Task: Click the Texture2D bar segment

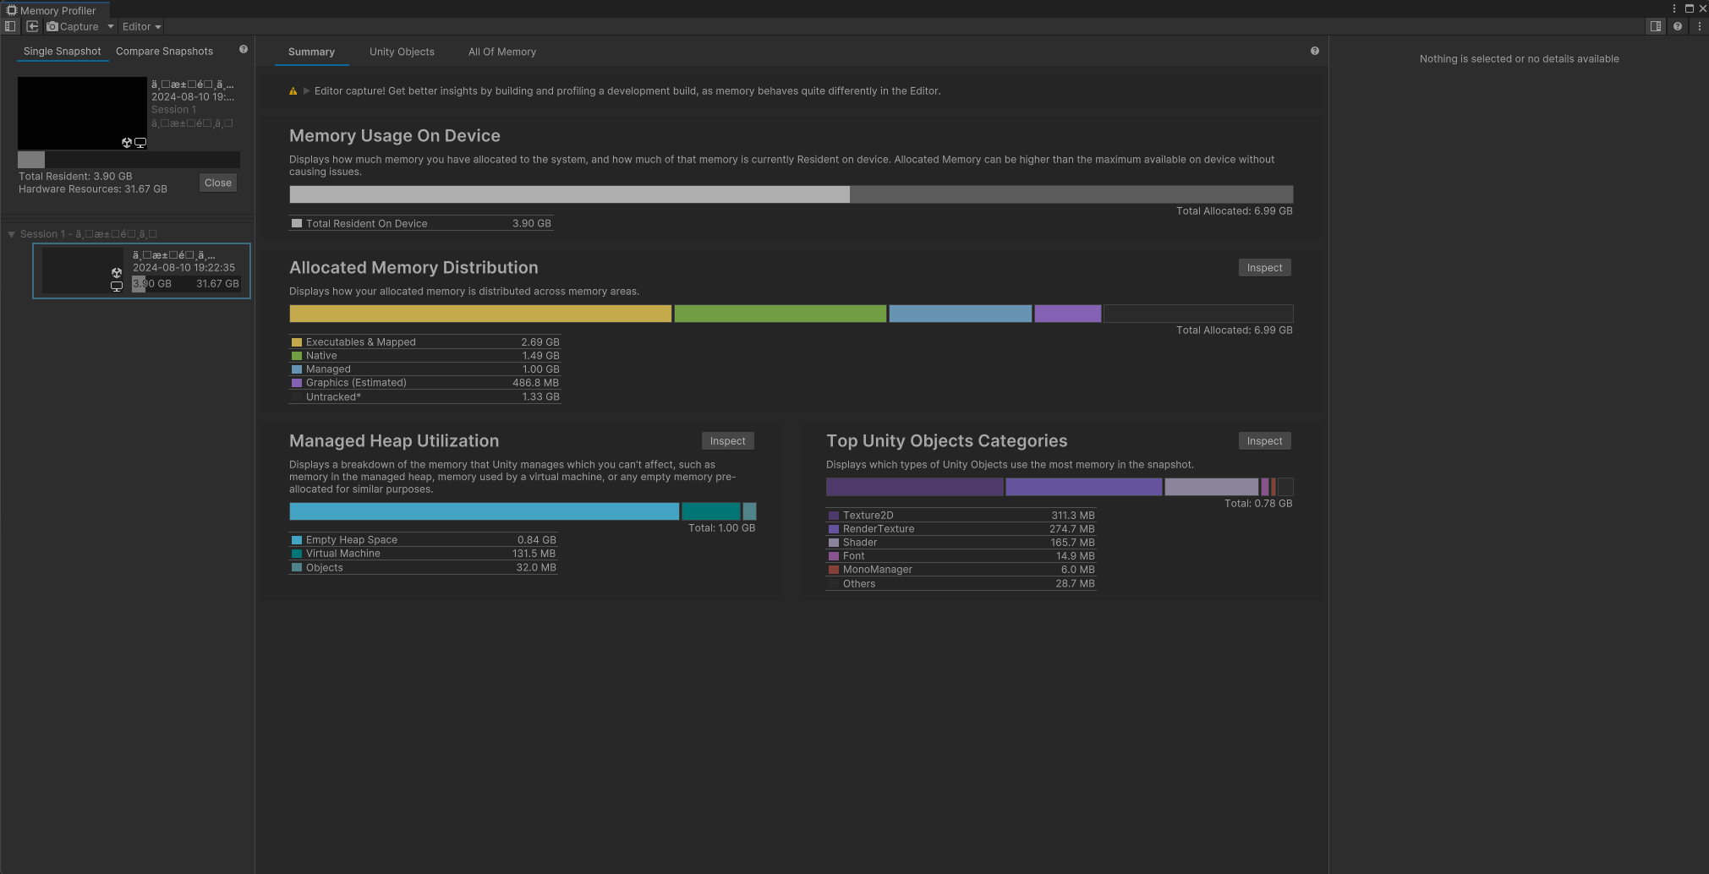Action: (914, 487)
